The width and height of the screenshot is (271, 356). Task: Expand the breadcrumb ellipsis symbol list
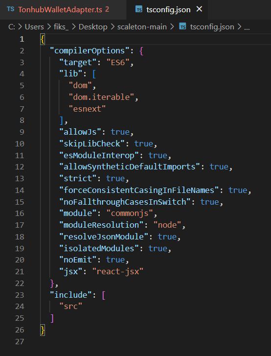247,27
